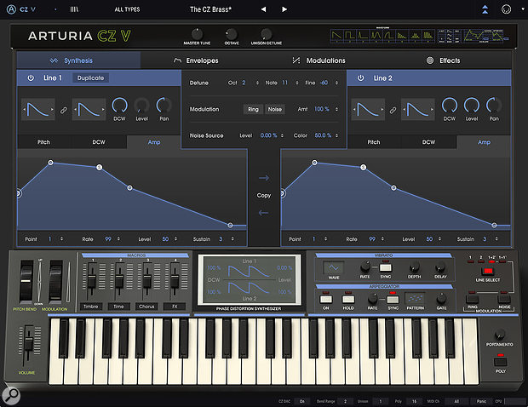Pick previous wave for Line 2 second waveform
This screenshot has height=407, width=528.
[405, 109]
